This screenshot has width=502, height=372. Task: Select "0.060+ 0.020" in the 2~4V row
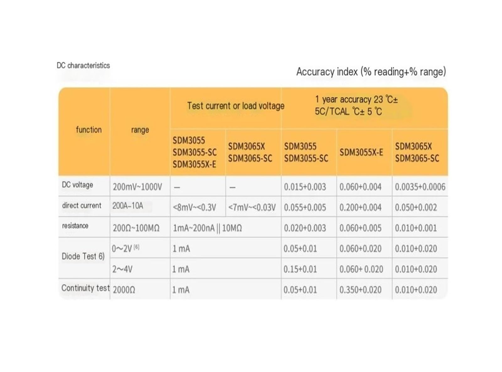coord(361,269)
